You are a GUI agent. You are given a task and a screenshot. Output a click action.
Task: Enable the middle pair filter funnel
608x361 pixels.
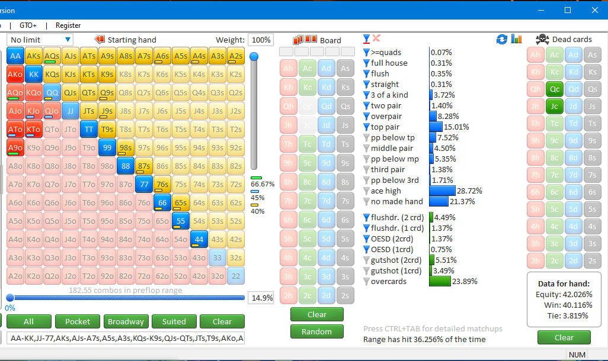(x=366, y=149)
